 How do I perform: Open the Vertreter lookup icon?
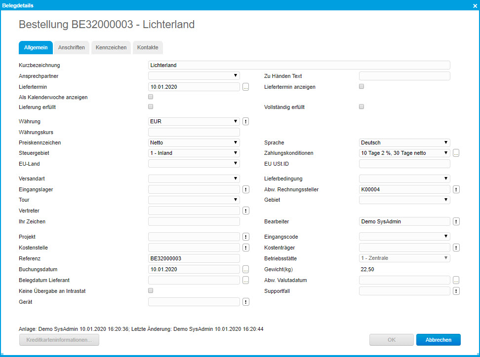(246, 211)
